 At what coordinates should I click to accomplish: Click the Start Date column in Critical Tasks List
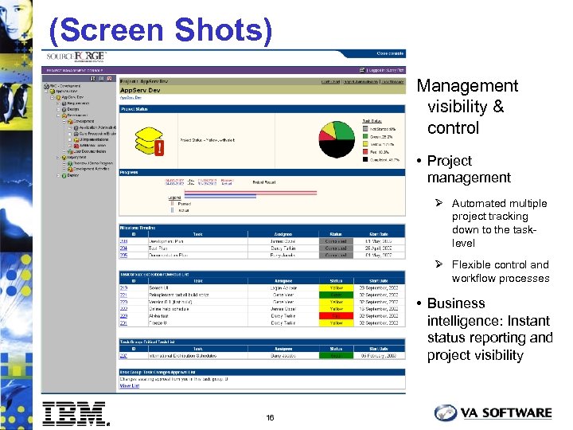379,349
